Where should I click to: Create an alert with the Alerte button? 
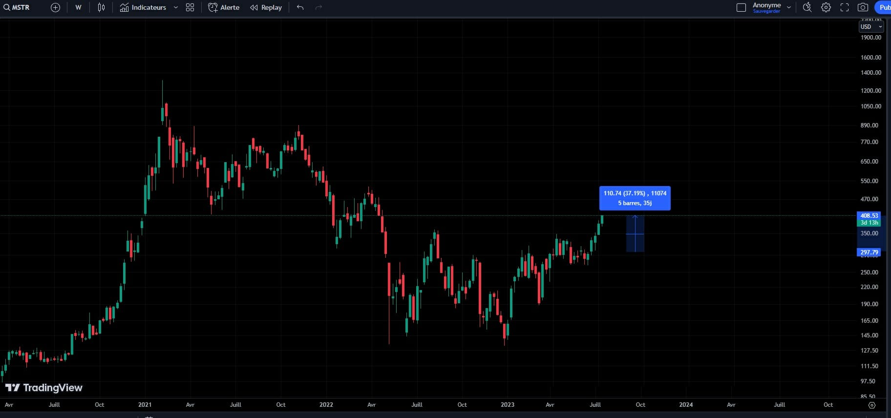coord(224,7)
